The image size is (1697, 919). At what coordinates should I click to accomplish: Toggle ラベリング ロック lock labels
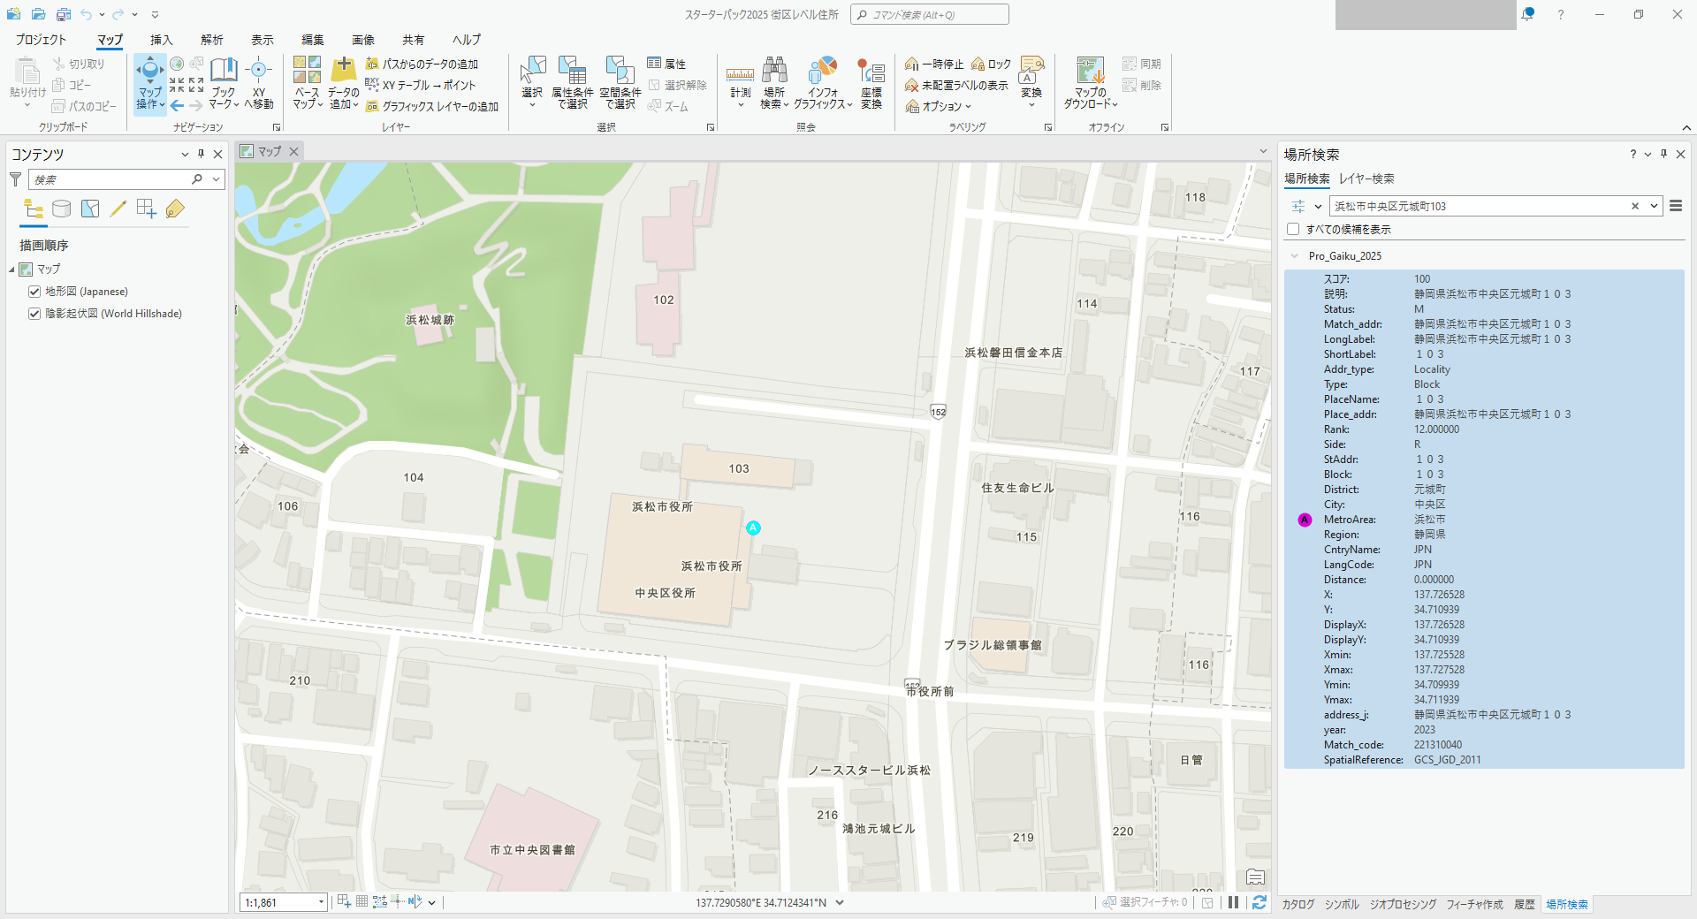991,65
